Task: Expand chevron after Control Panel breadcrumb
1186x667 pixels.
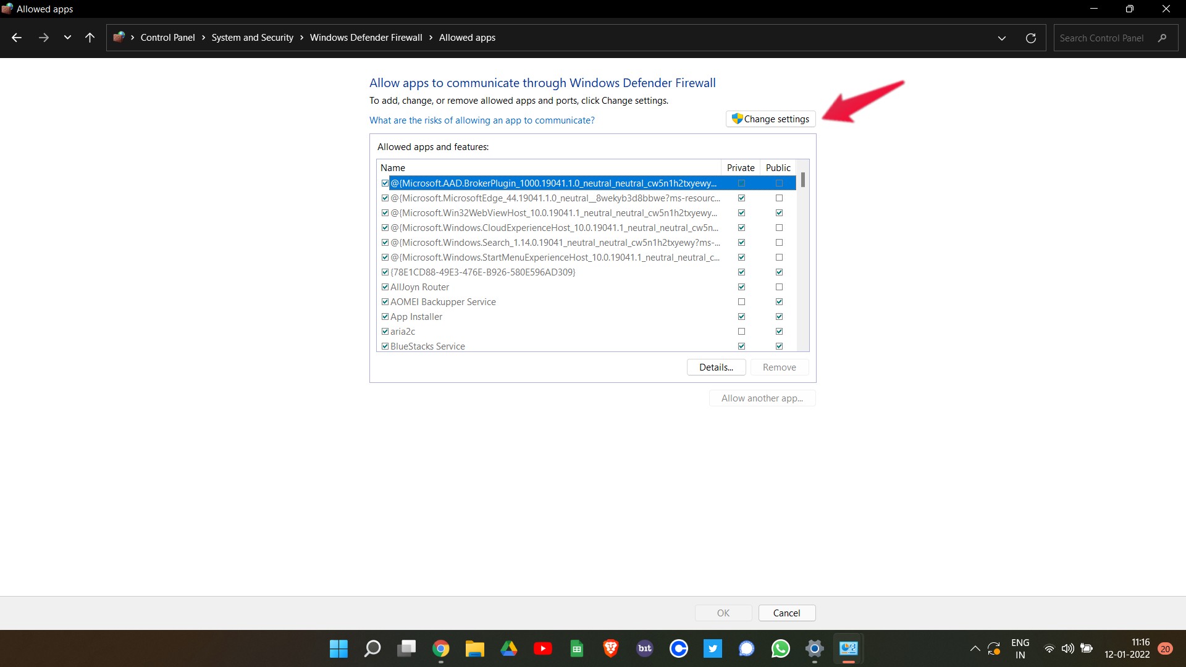Action: (x=203, y=38)
